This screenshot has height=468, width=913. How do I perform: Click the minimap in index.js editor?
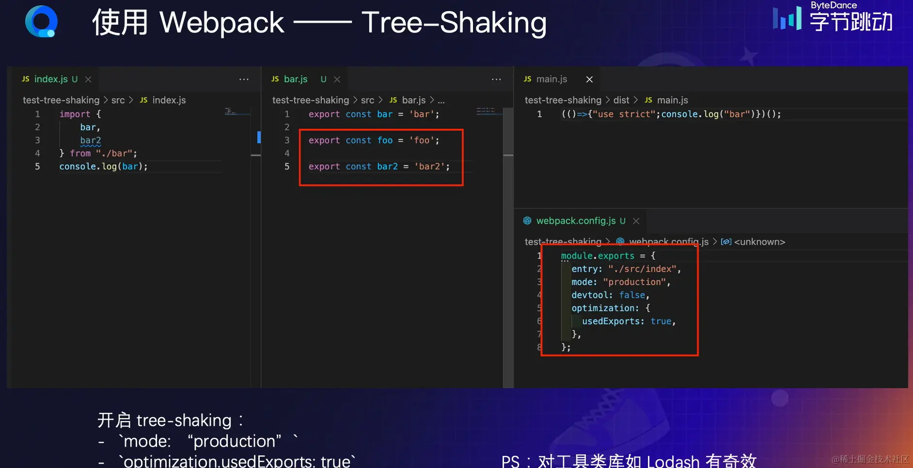(237, 112)
